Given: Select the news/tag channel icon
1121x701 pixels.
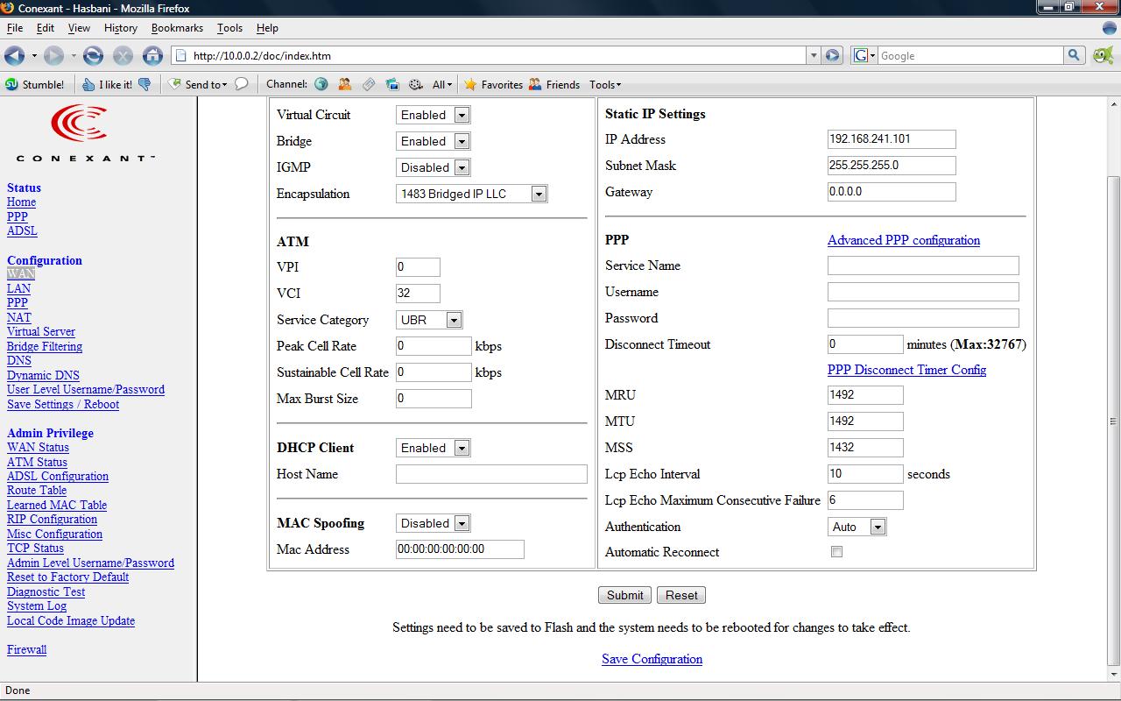Looking at the screenshot, I should (369, 85).
